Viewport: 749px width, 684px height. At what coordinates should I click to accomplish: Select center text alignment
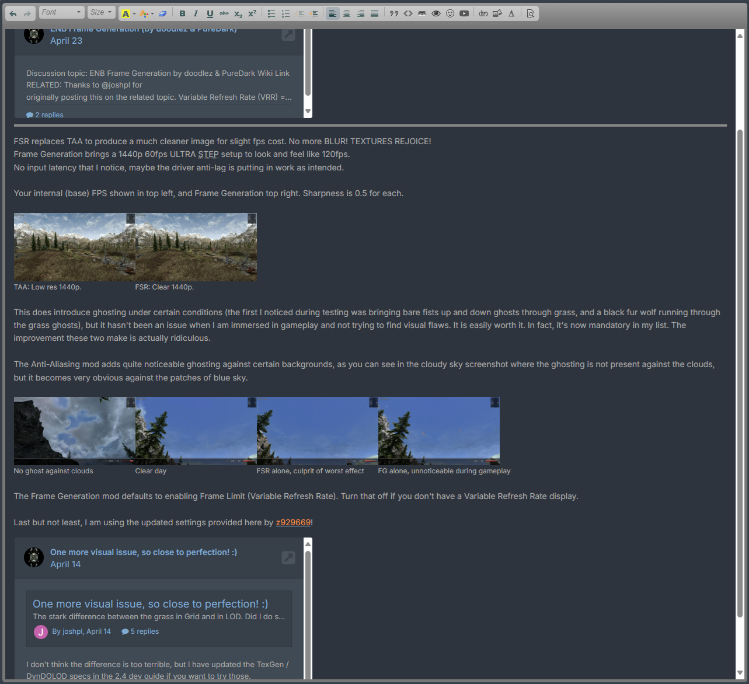[347, 13]
